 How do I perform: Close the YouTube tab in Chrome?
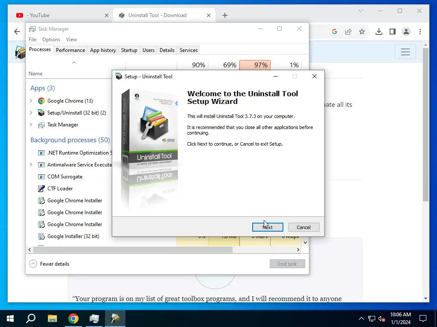coord(106,15)
